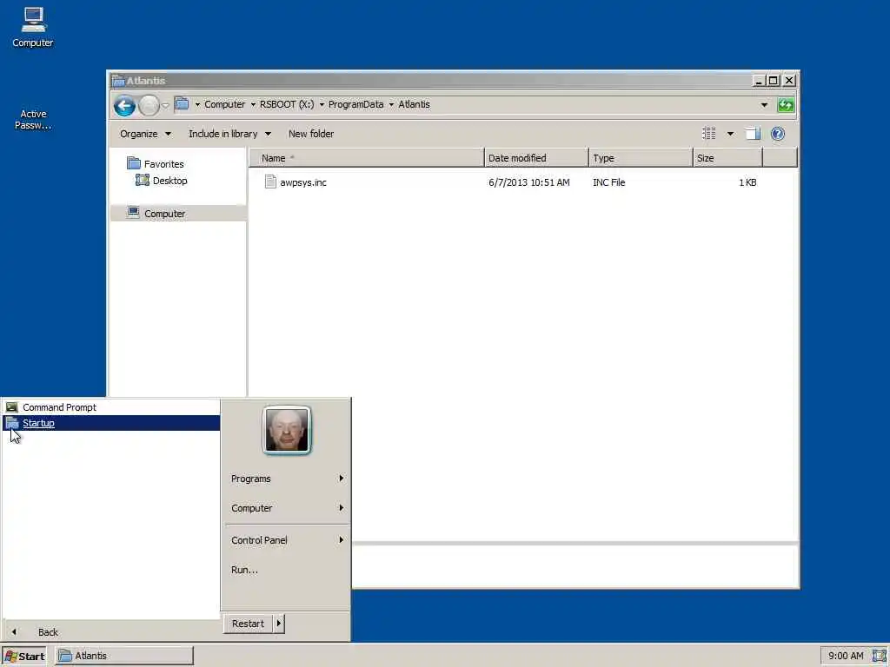
Task: Sort by Name column header
Action: 366,158
